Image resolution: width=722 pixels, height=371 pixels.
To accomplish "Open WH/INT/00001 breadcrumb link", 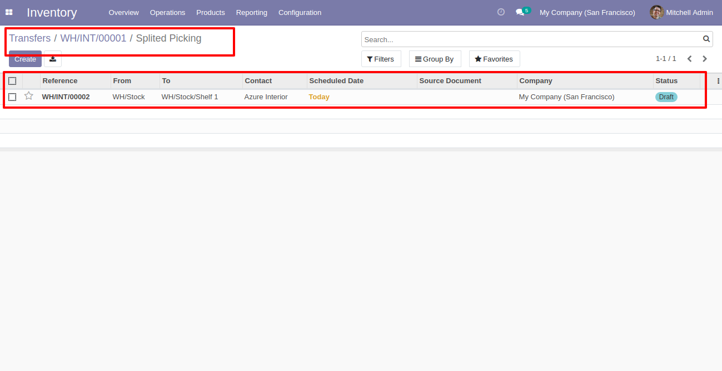I will [x=93, y=38].
